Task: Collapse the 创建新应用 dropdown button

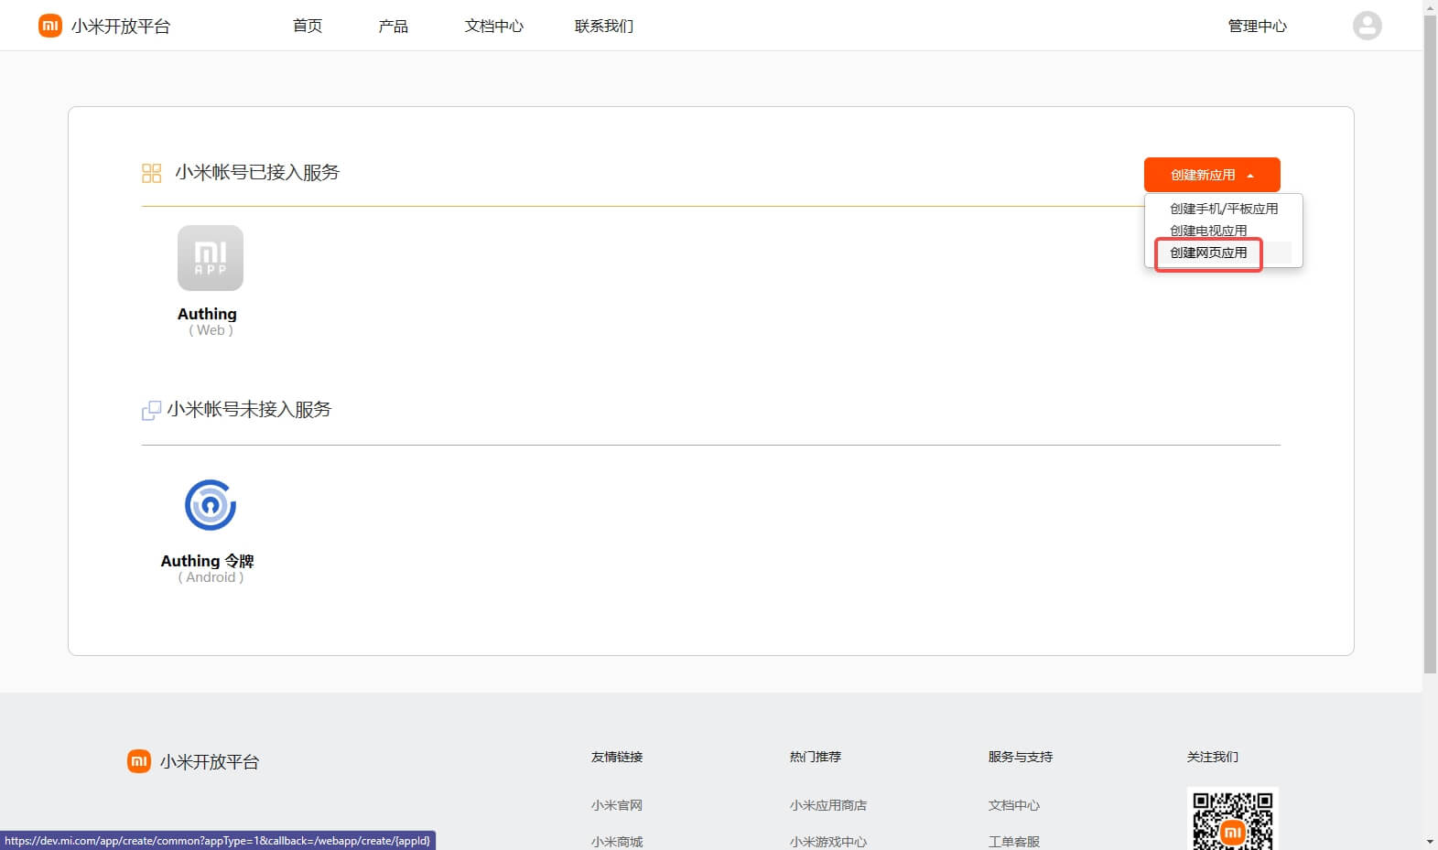Action: coord(1211,175)
